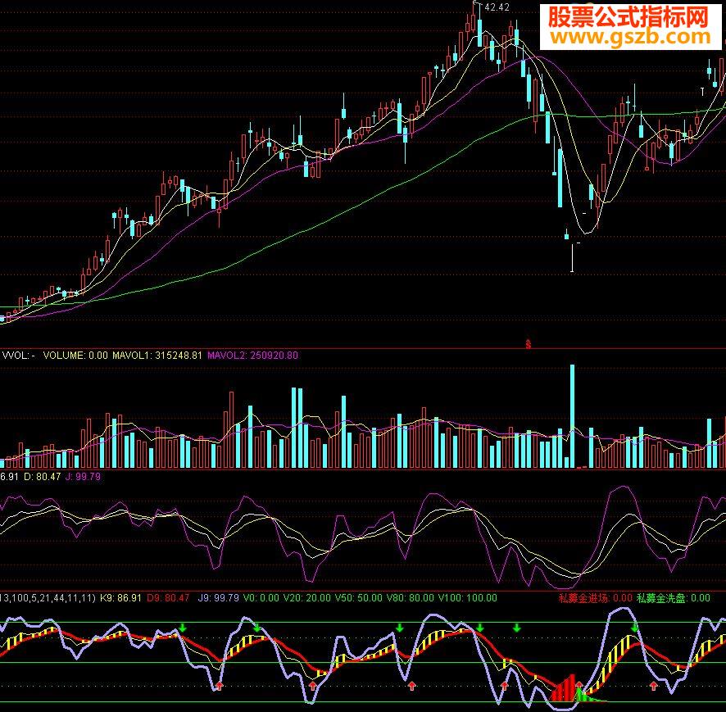The width and height of the screenshot is (726, 712).
Task: Select the MAVOL2: 250920.80 value
Action: click(252, 356)
